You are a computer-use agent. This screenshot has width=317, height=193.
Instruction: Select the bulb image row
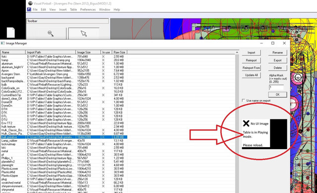[64, 84]
